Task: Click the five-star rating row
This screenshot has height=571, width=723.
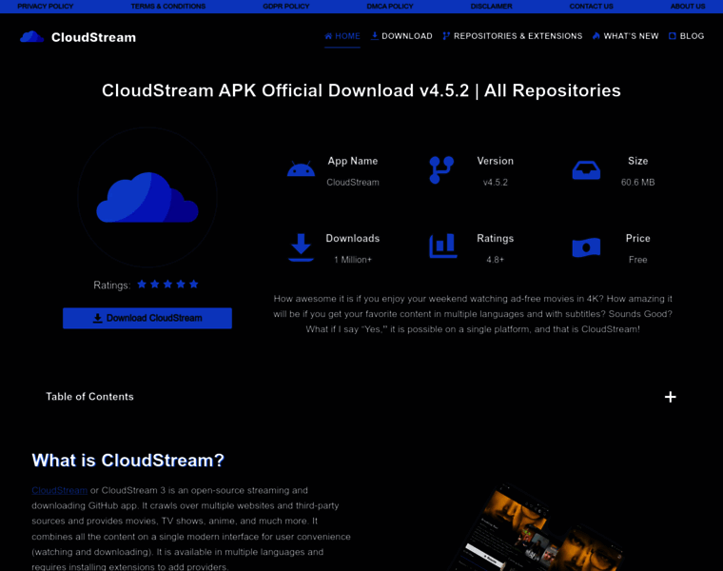Action: tap(167, 285)
